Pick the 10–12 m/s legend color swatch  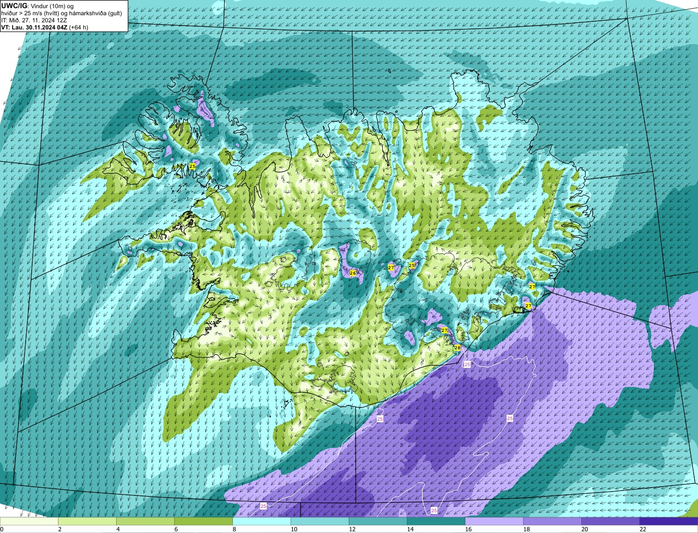click(320, 522)
